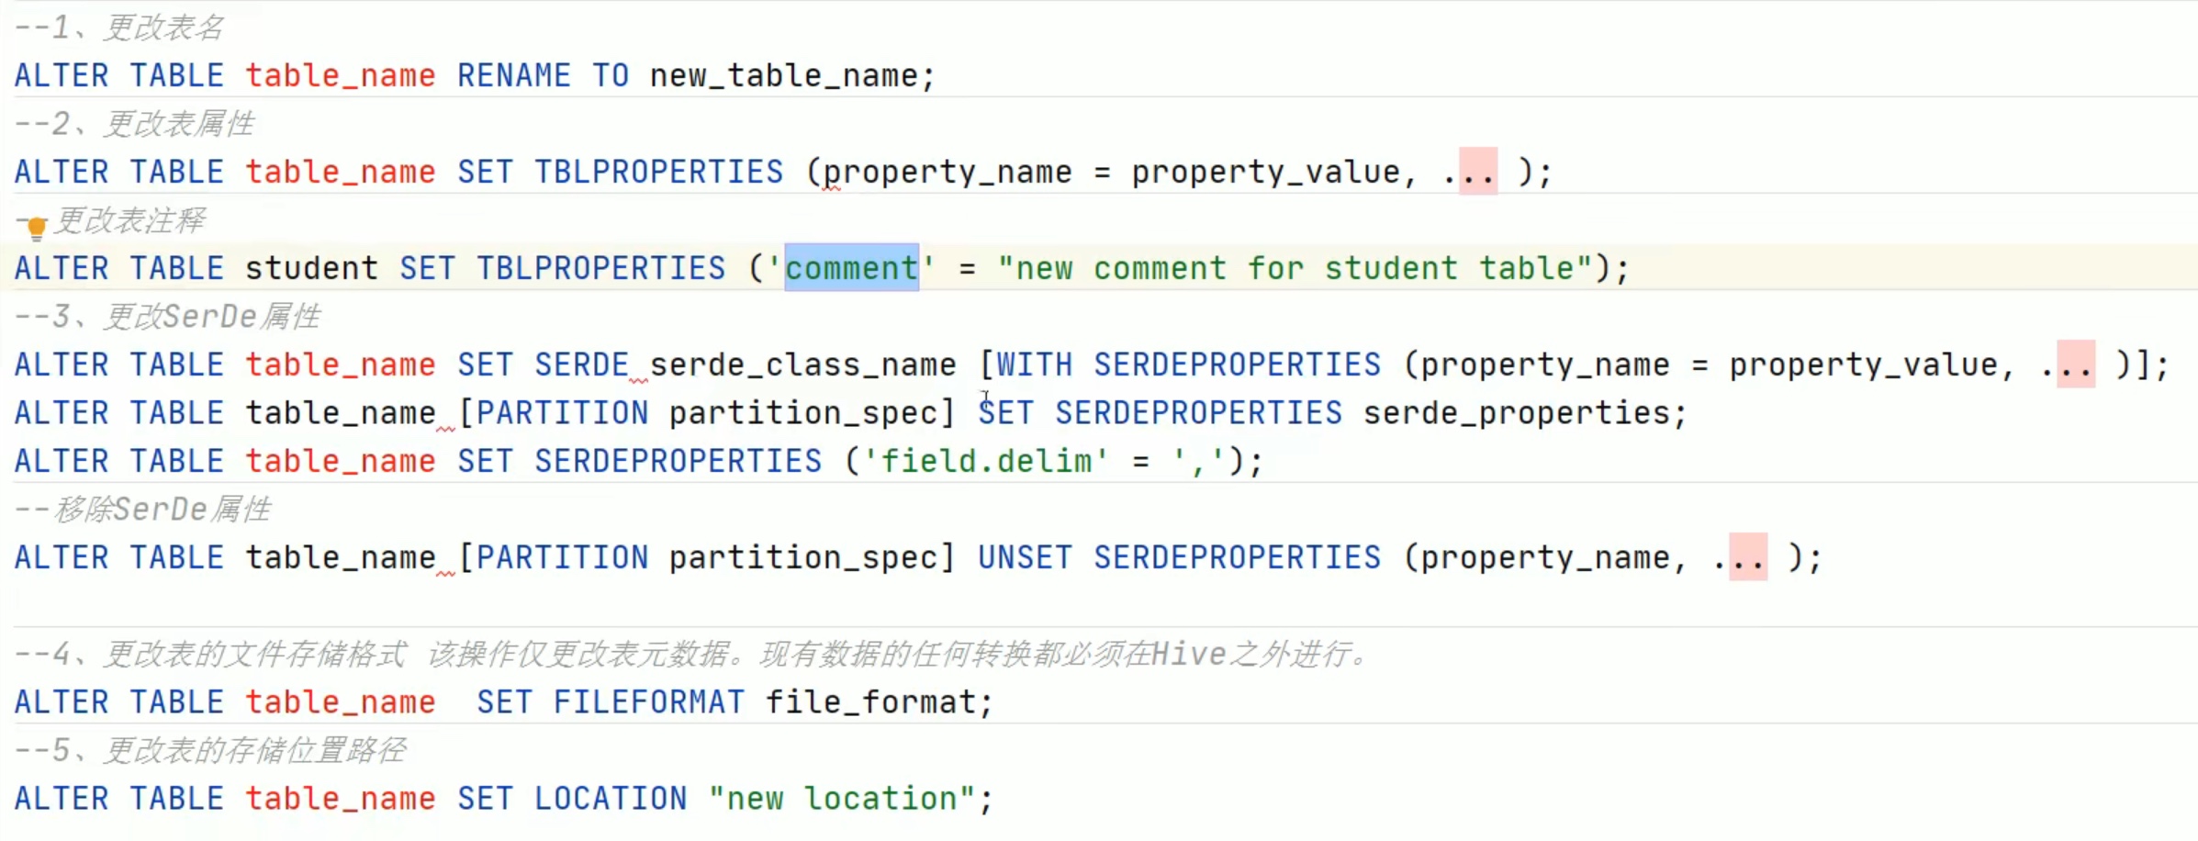Click the UNSET keyword

point(1025,557)
